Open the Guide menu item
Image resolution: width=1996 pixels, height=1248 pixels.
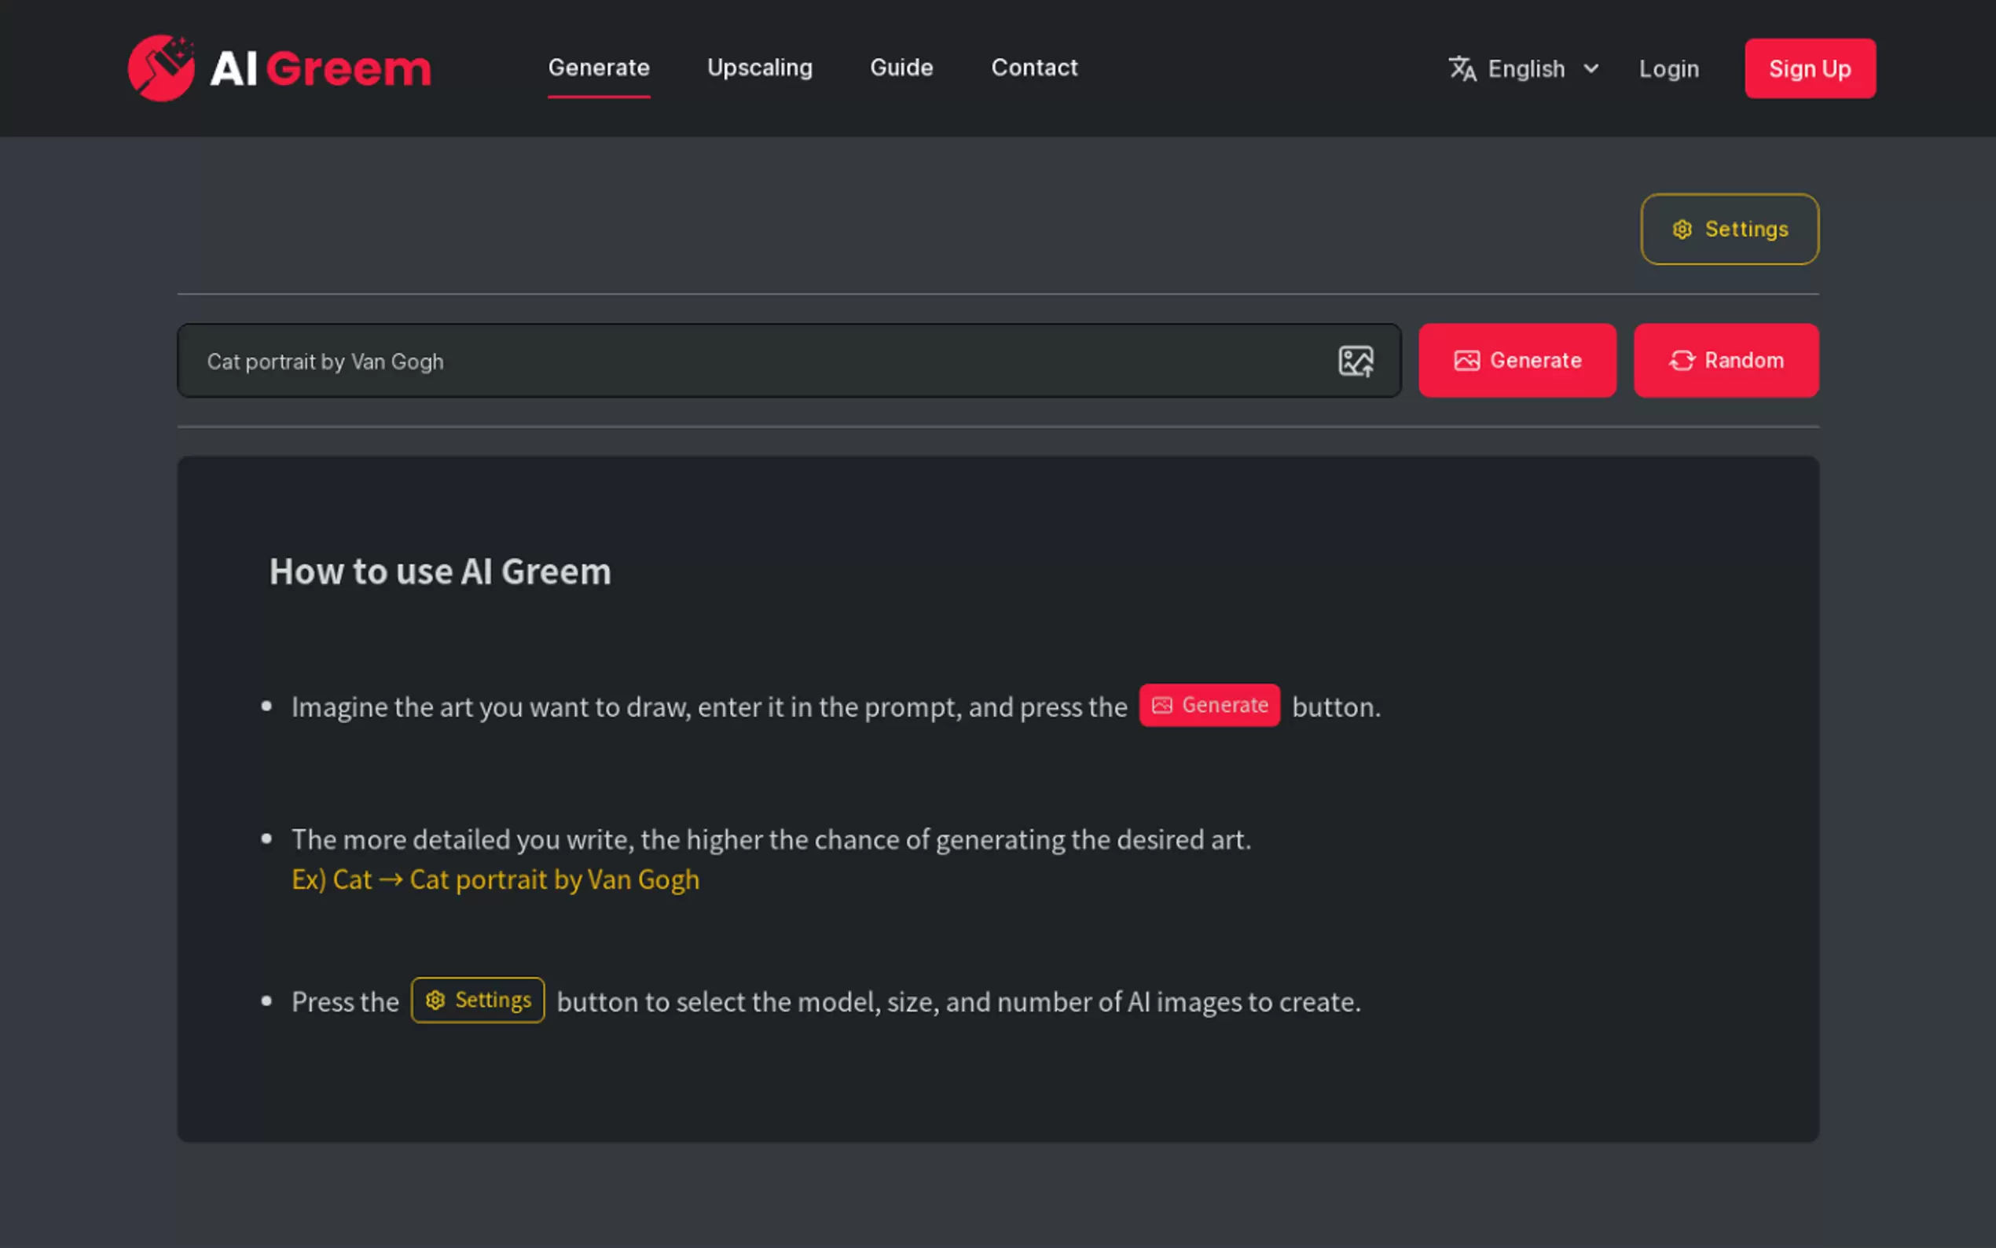pos(901,68)
